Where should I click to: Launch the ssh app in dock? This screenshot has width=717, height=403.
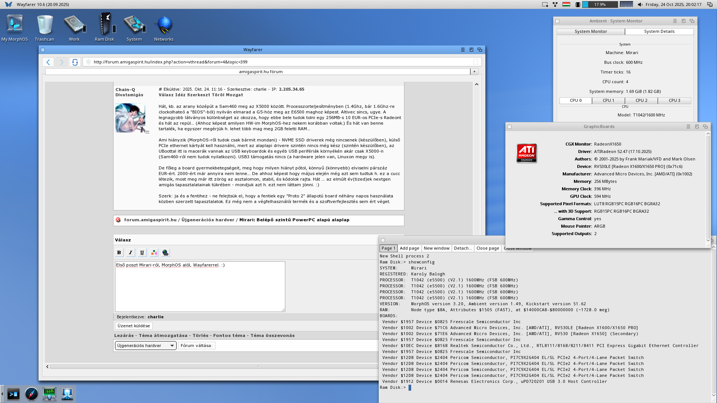pyautogui.click(x=49, y=394)
